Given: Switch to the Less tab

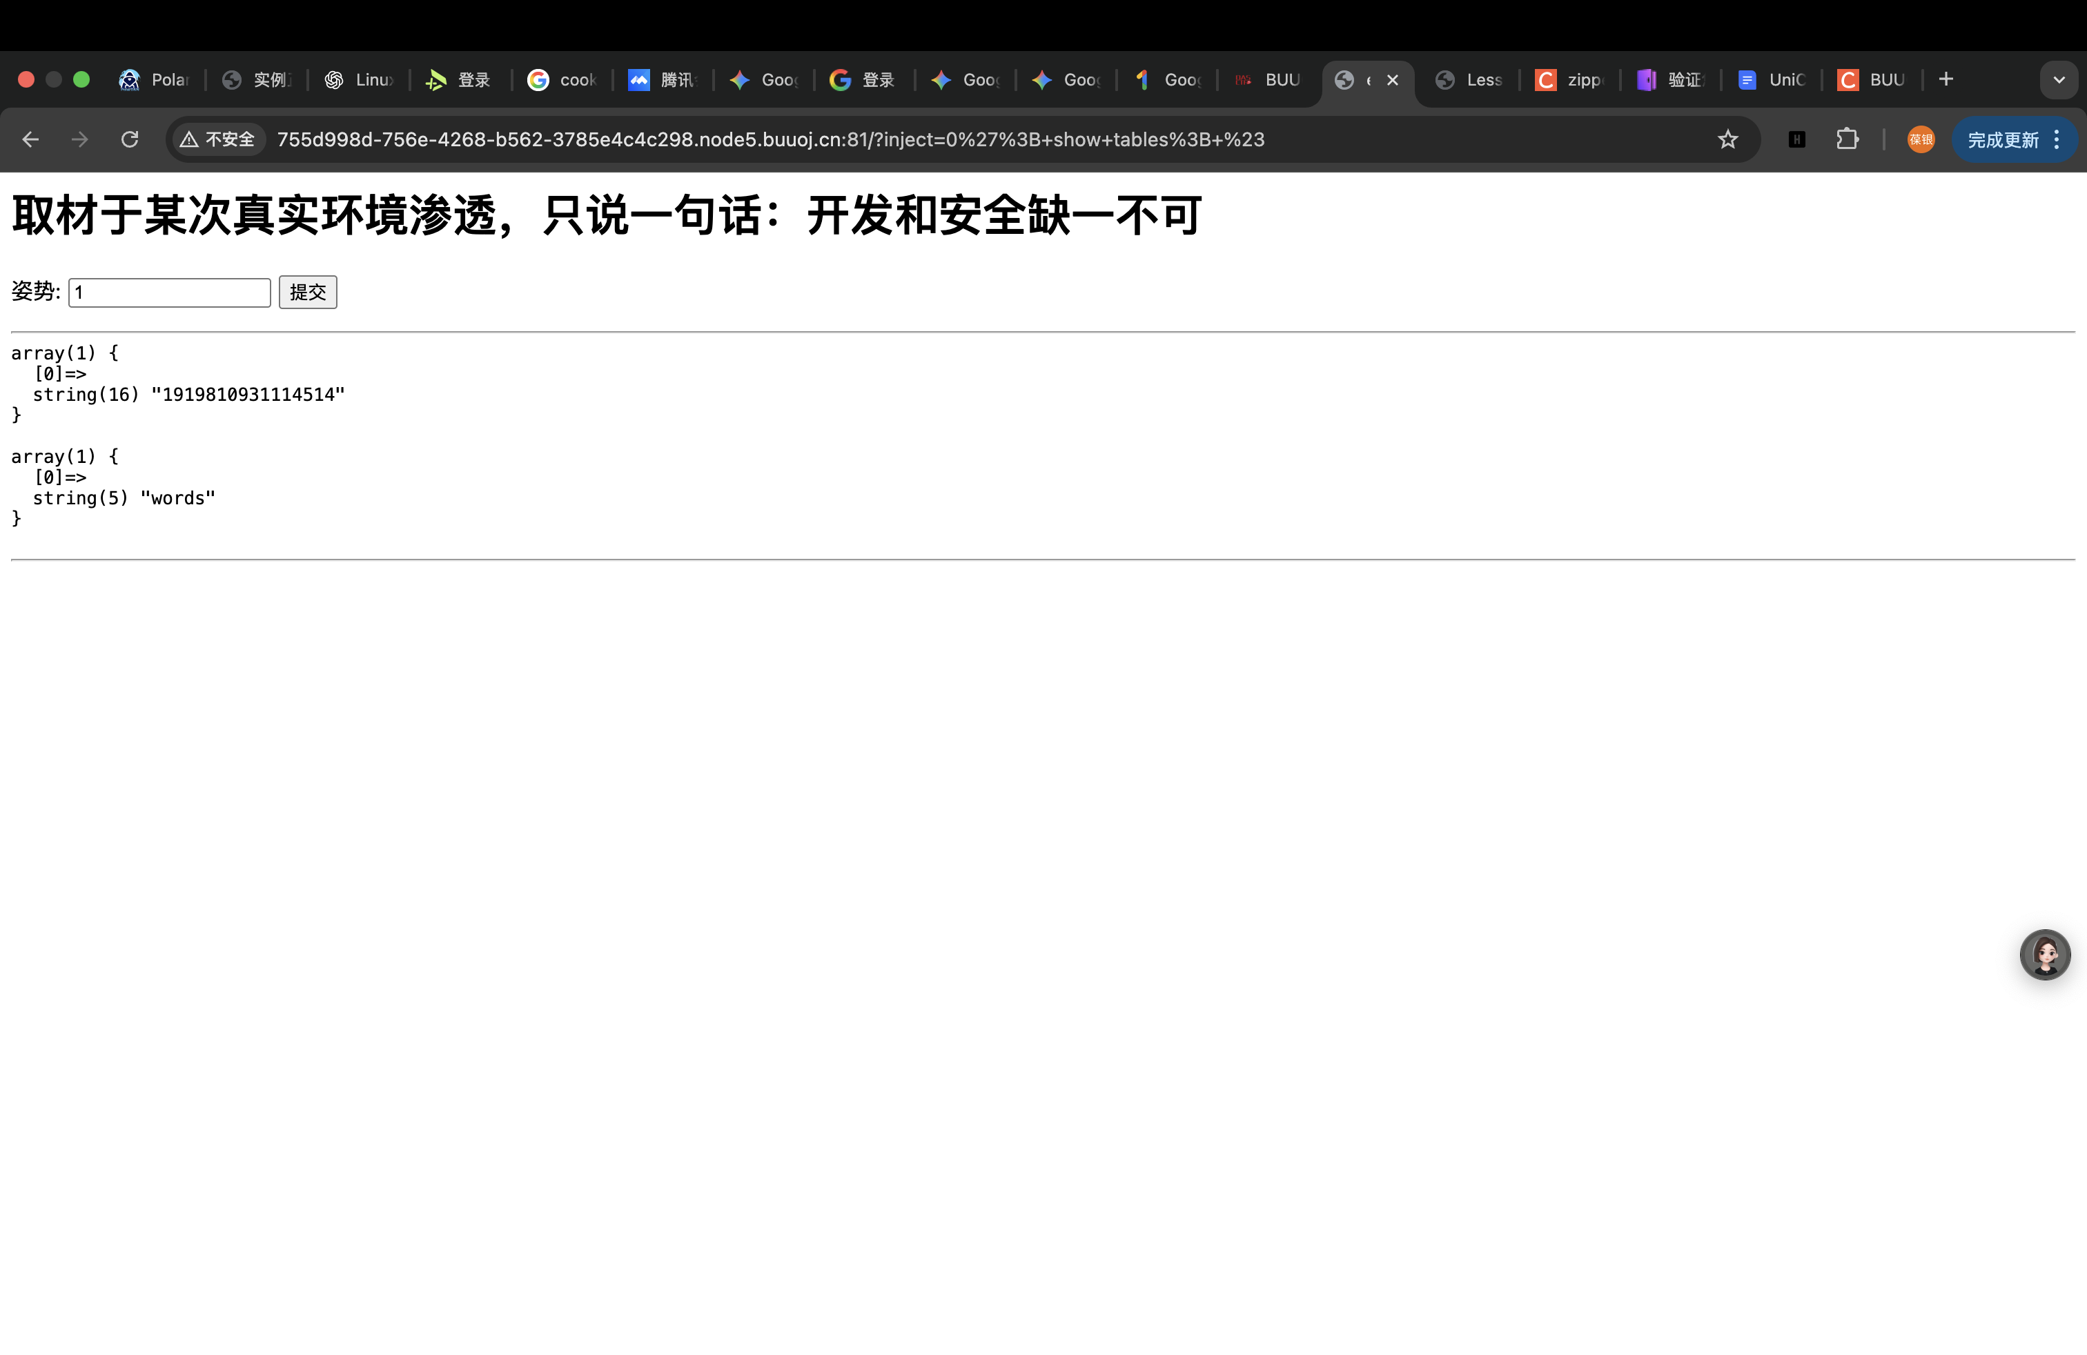Looking at the screenshot, I should point(1469,80).
